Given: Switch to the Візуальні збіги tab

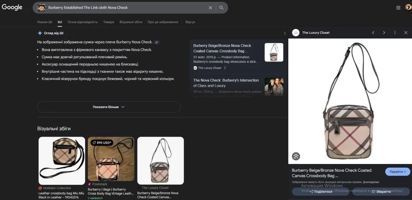Looking at the screenshot, I should coord(131,22).
